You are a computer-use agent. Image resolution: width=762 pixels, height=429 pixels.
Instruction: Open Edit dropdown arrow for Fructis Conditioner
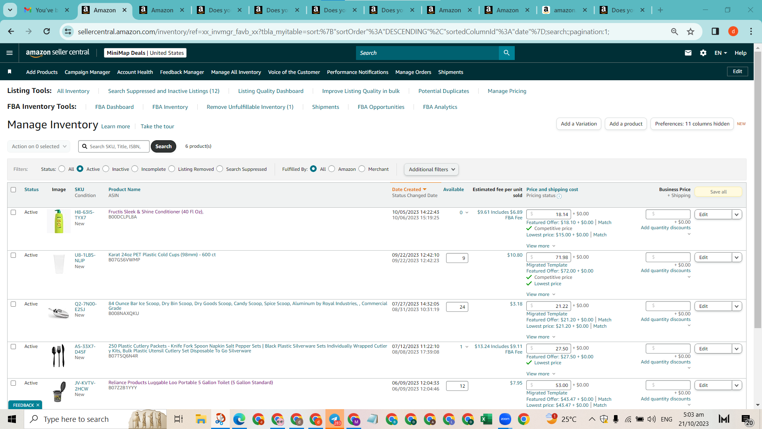737,214
